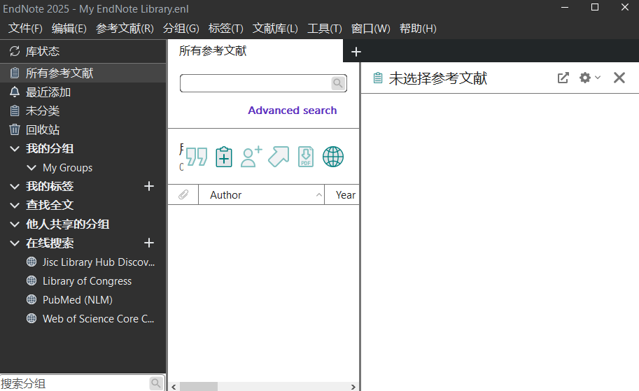The height and width of the screenshot is (391, 639).
Task: Open the 标签(T) menu
Action: pyautogui.click(x=226, y=29)
